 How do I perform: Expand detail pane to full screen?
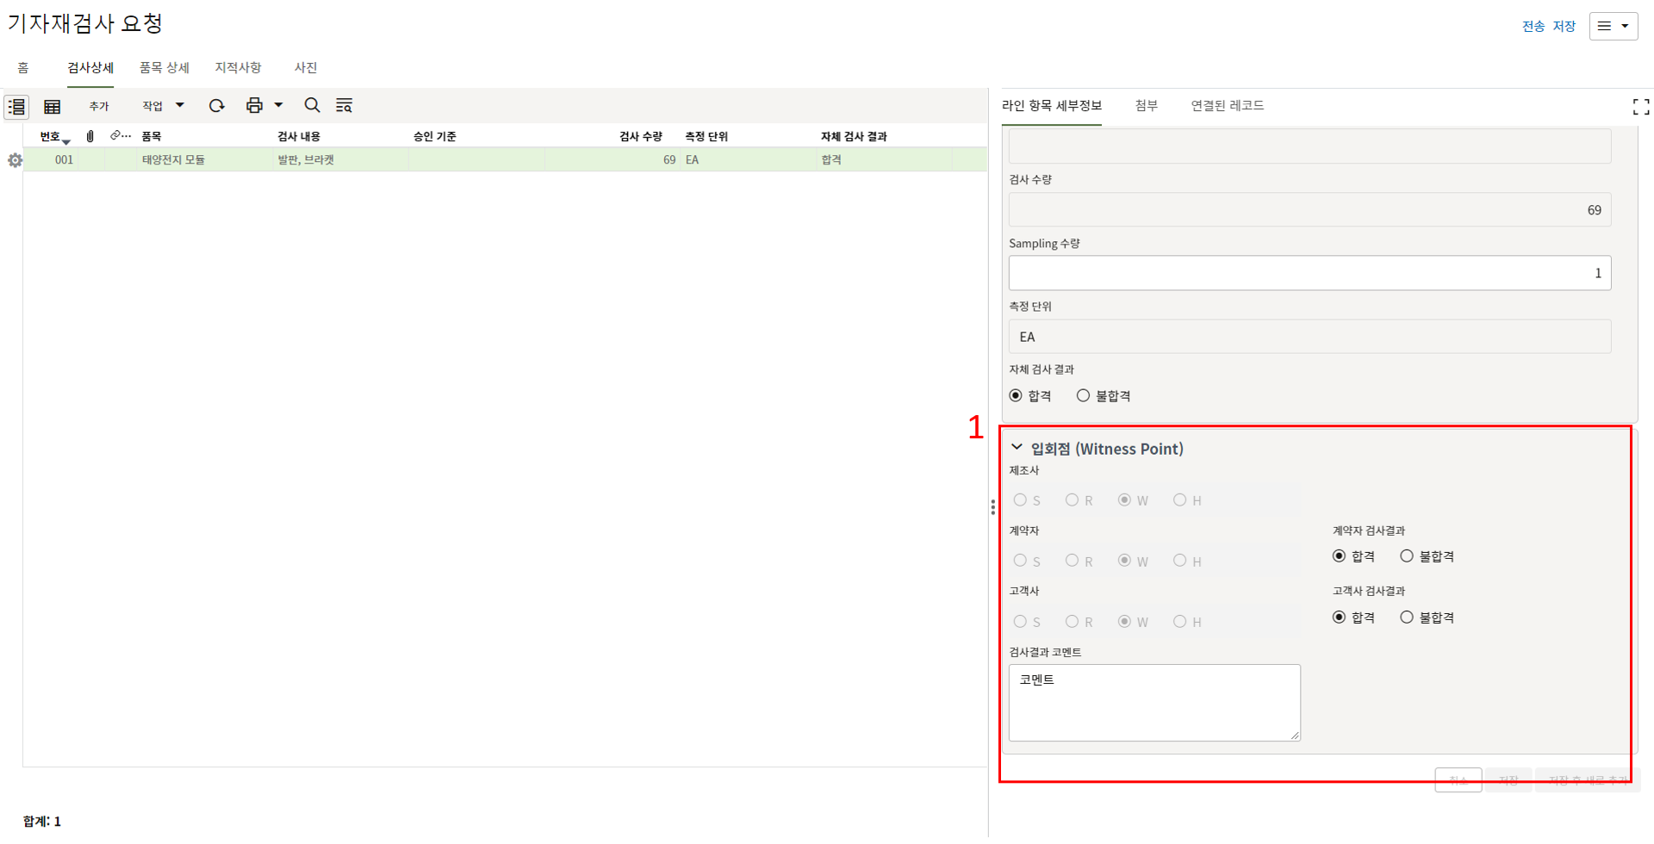(1640, 106)
